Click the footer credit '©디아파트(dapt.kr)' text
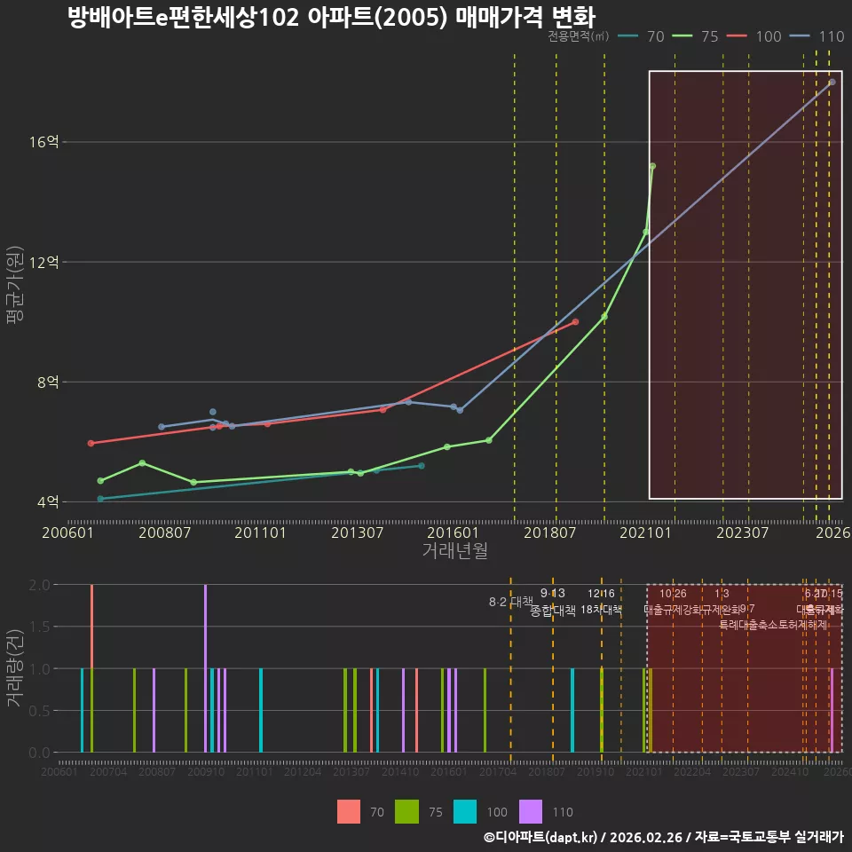This screenshot has height=852, width=852. [540, 837]
